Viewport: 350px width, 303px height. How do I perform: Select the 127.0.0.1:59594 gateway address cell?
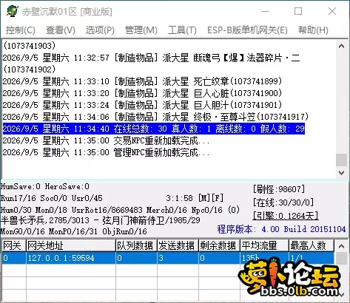click(71, 258)
